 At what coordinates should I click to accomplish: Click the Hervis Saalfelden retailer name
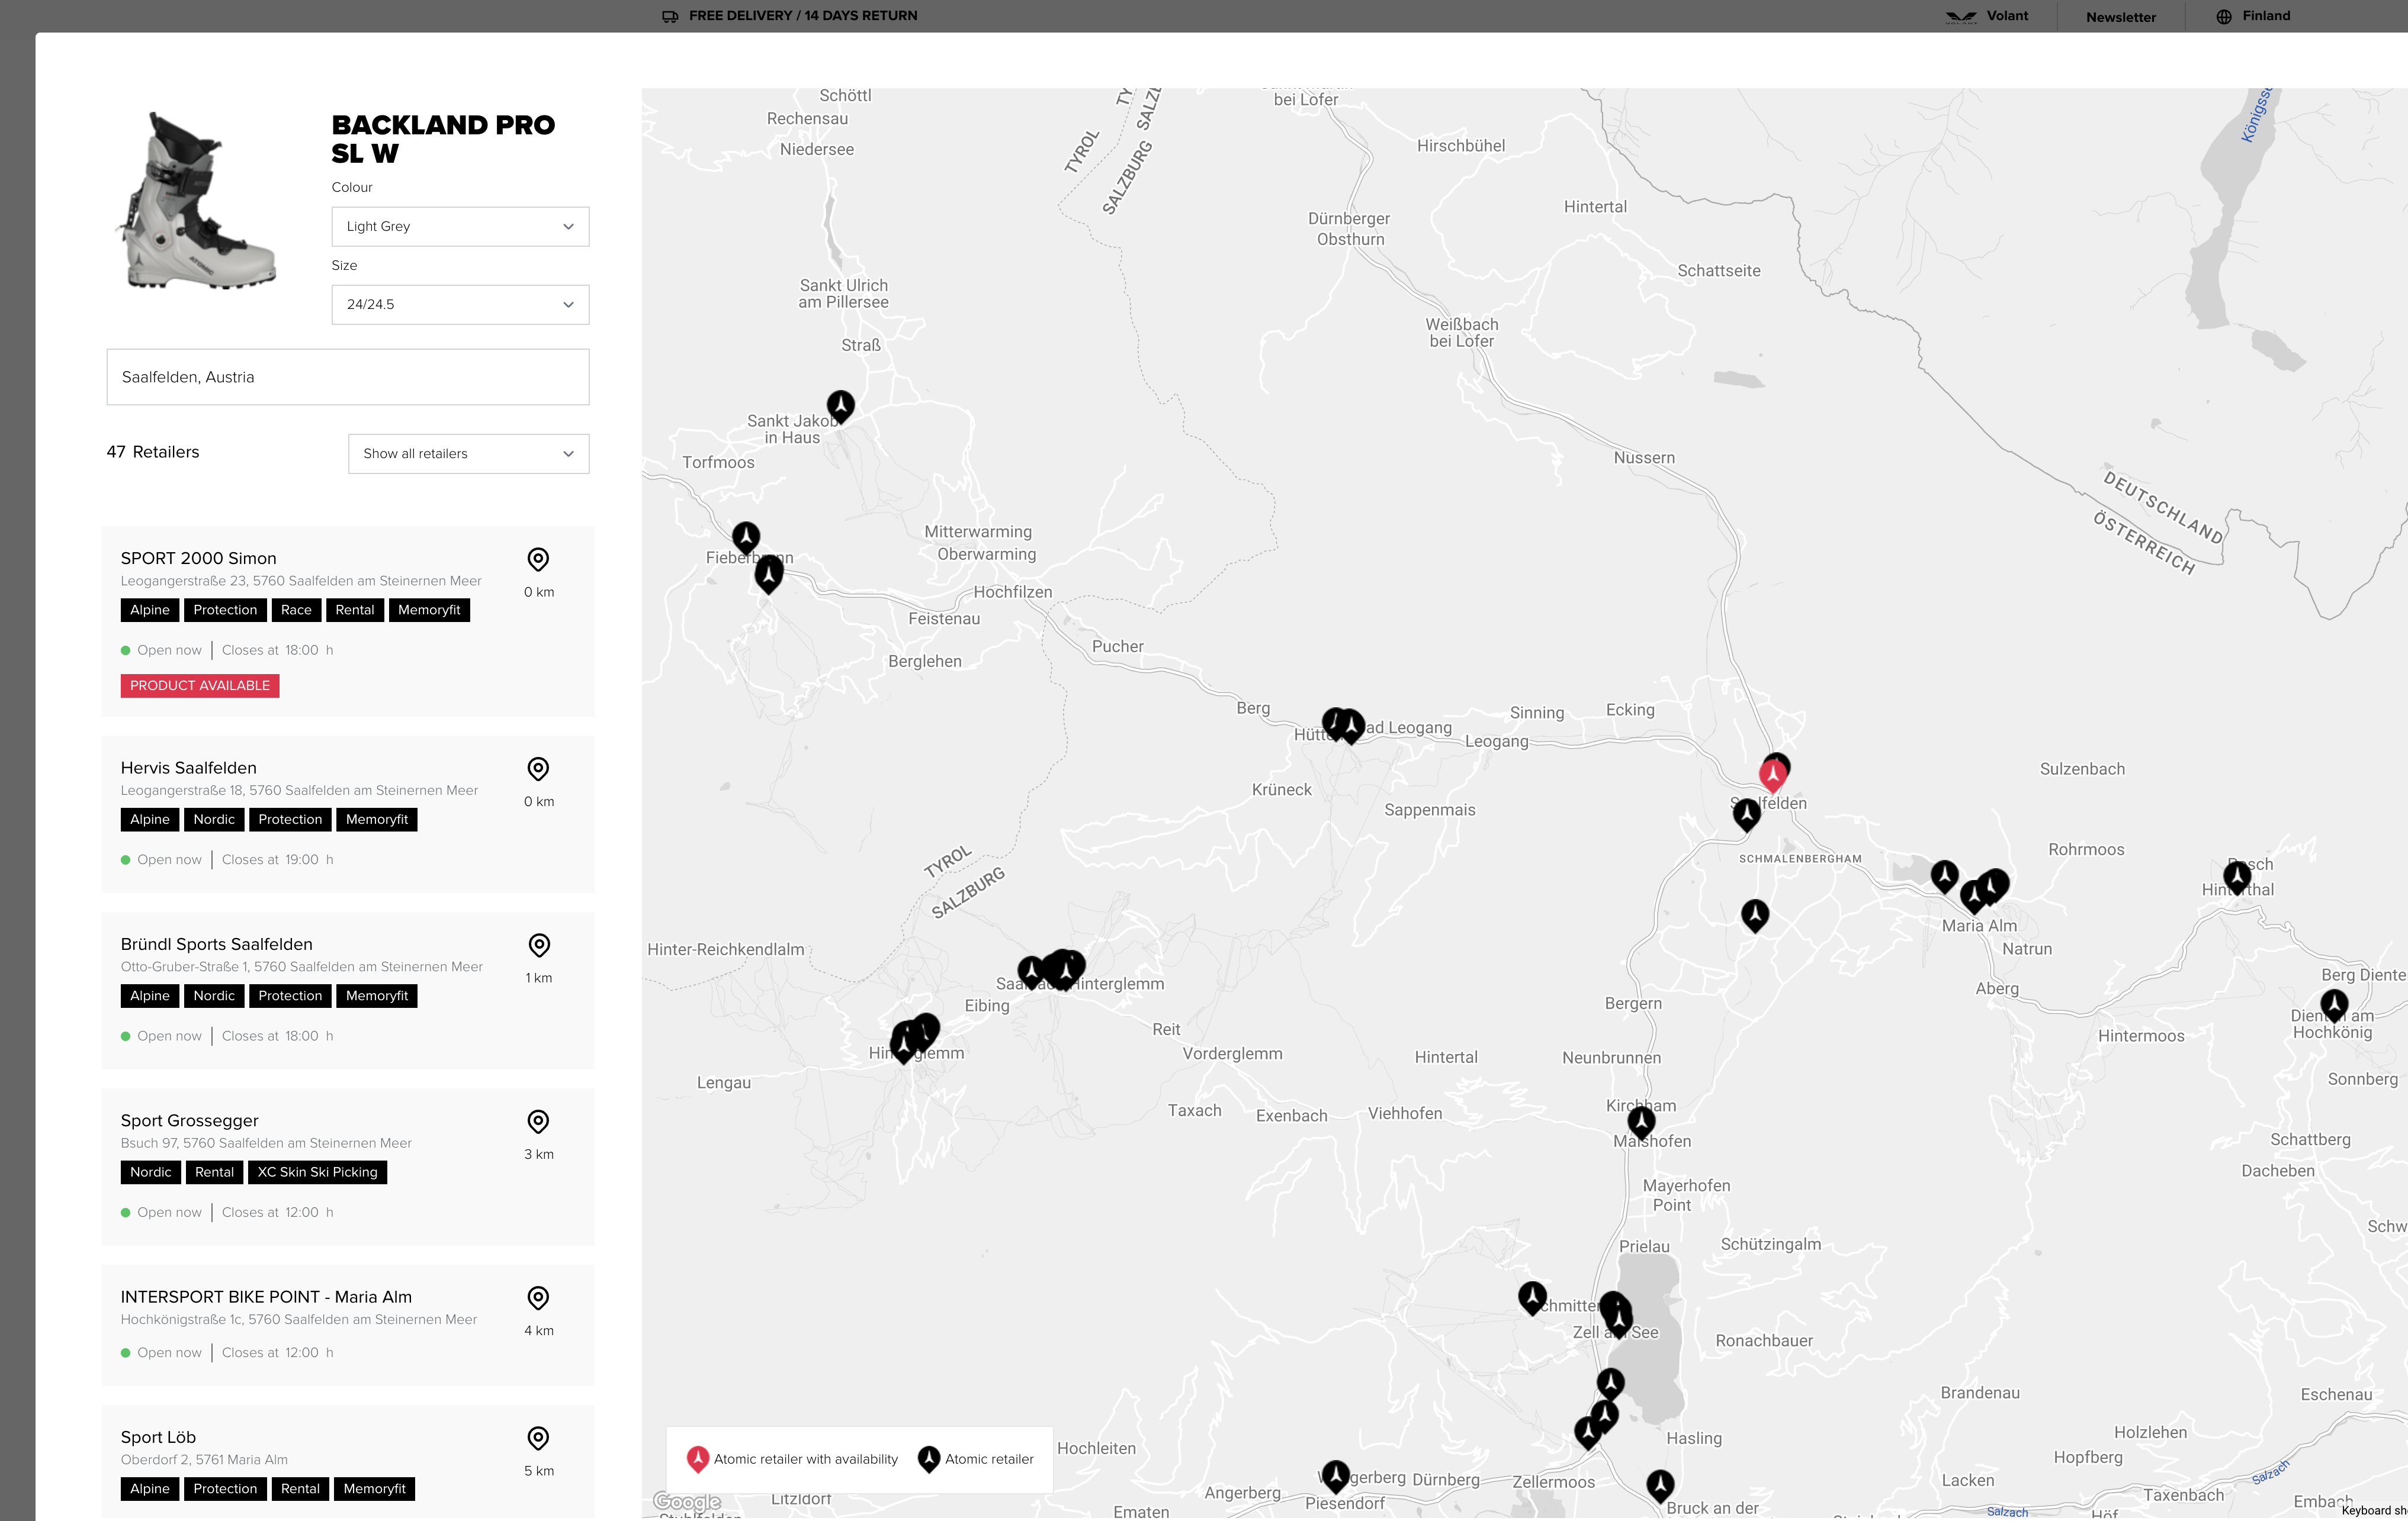188,769
